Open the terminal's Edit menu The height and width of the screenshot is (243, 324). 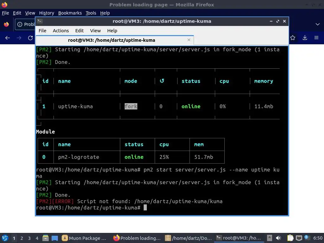pos(79,31)
